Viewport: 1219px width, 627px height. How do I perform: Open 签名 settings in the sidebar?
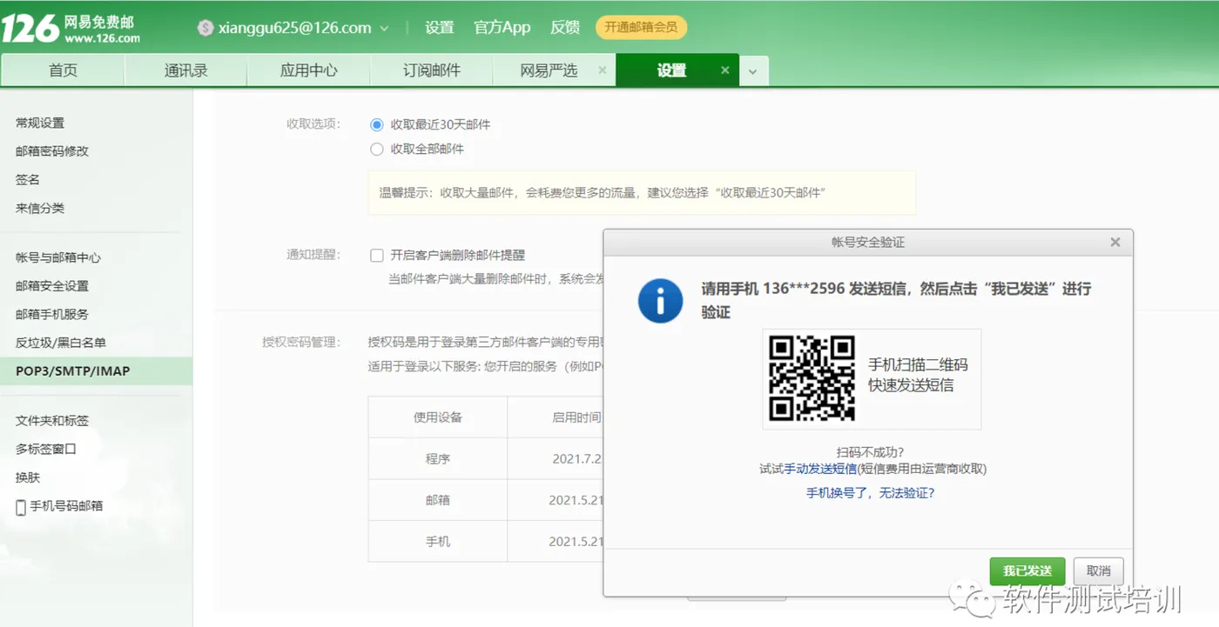(x=28, y=180)
